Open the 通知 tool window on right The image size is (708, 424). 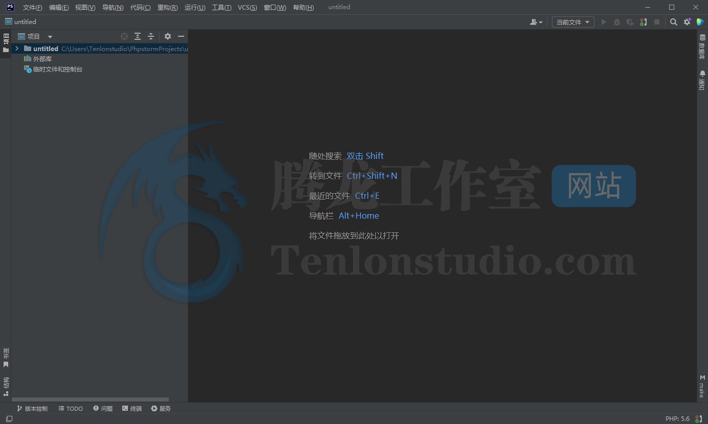click(702, 80)
